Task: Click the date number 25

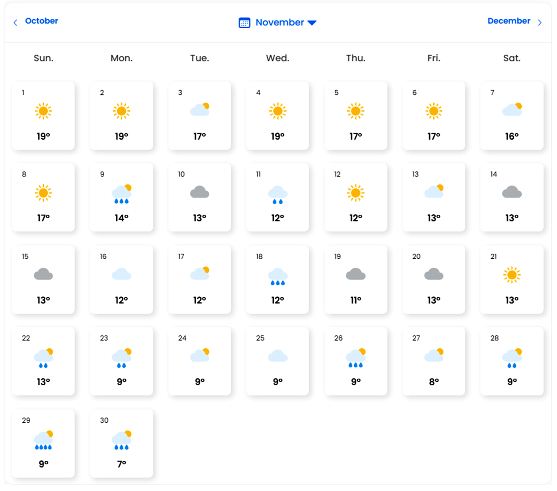Action: (260, 338)
